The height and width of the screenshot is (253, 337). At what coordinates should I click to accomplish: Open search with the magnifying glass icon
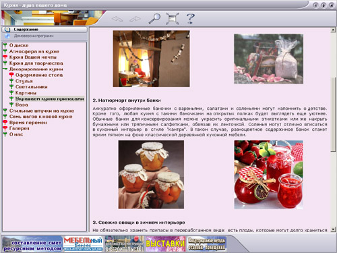point(154,18)
